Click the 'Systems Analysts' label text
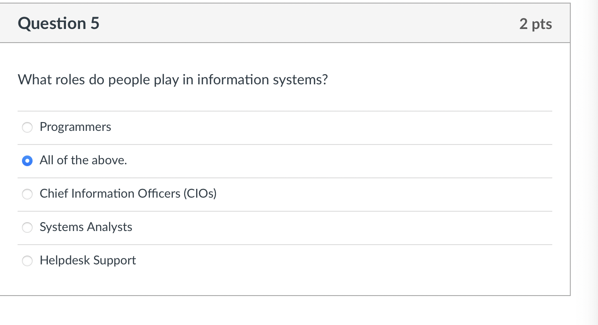 point(86,227)
